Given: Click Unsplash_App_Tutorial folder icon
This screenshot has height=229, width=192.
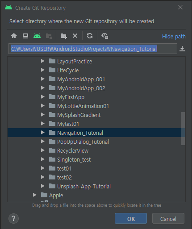Looking at the screenshot, I should tap(52, 186).
